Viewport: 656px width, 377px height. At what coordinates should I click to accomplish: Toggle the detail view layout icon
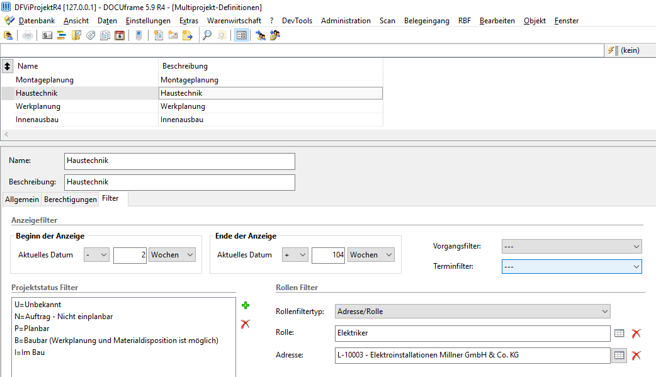click(x=241, y=36)
